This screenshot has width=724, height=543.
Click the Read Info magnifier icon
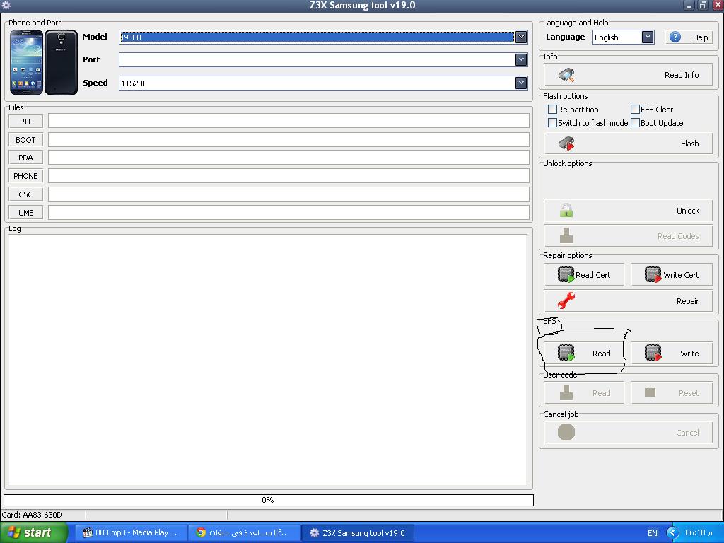[566, 75]
